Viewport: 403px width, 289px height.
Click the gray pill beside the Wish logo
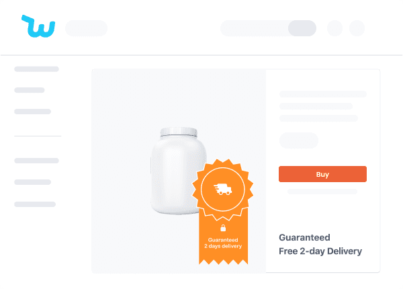87,28
